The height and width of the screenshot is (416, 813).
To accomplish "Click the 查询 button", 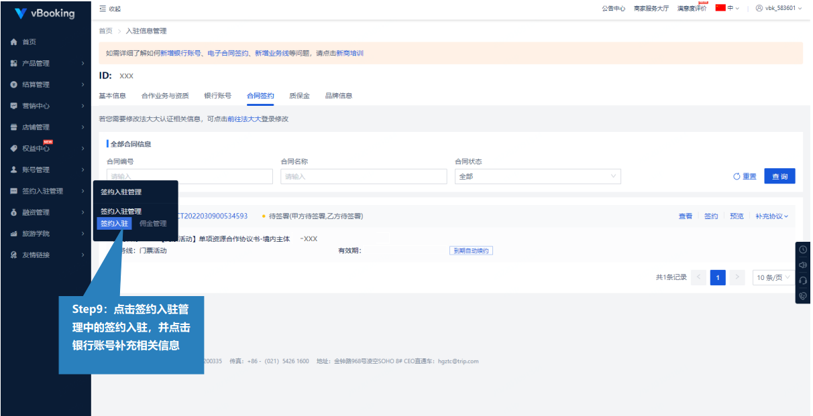I will coord(779,176).
